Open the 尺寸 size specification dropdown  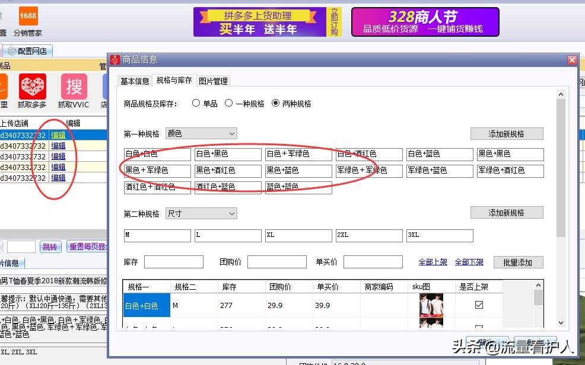click(201, 213)
